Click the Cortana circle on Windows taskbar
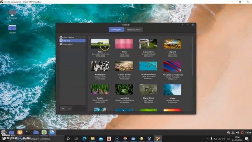Image resolution: width=252 pixels, height=142 pixels. pos(68,138)
